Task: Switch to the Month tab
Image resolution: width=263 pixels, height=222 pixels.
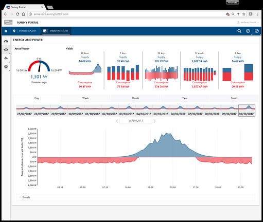Action: 135,98
